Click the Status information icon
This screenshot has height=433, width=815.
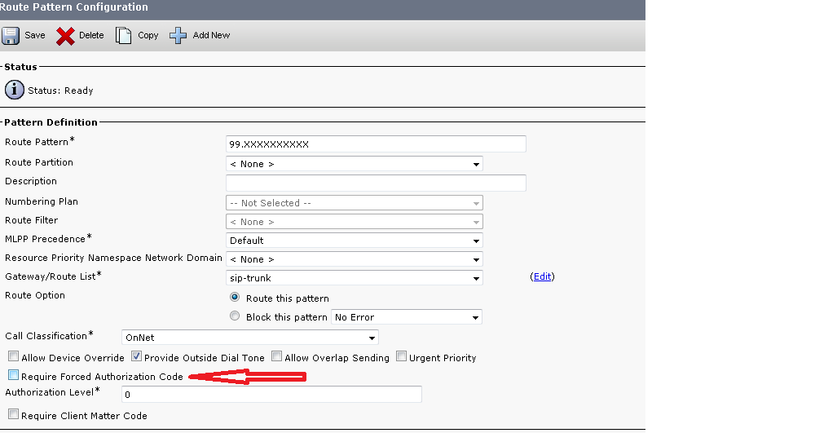point(15,90)
